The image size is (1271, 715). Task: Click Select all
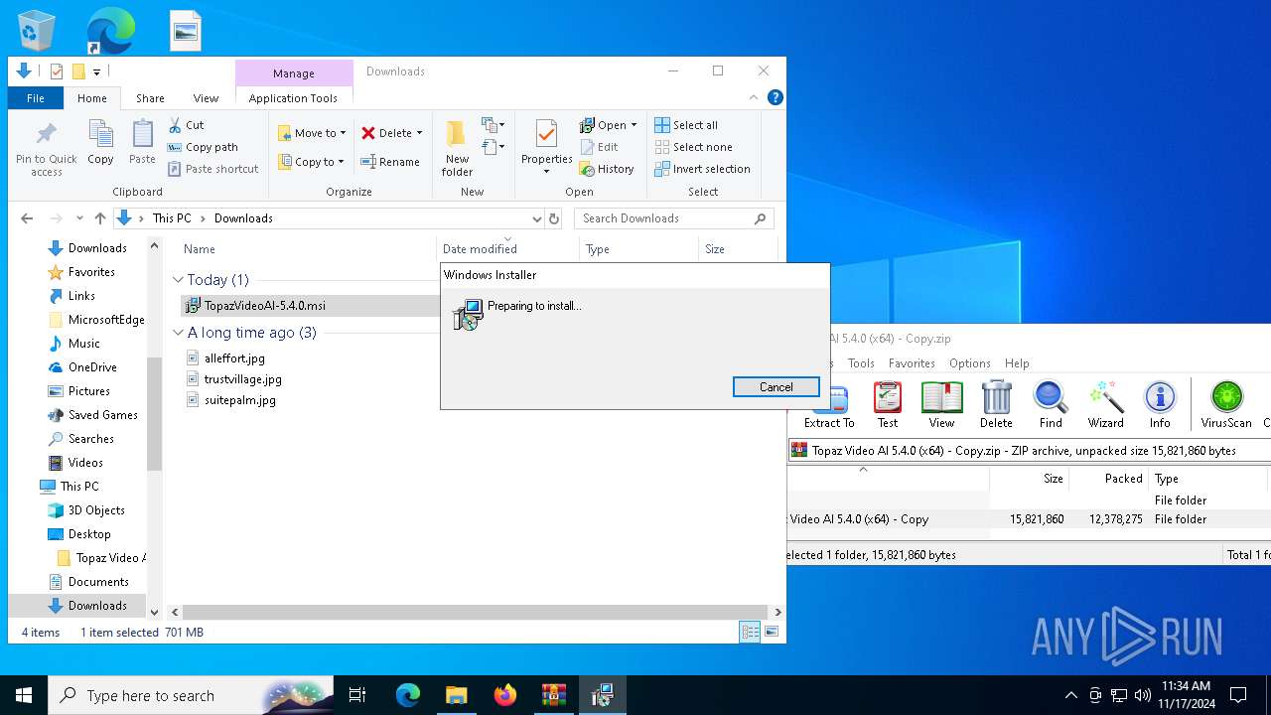[x=686, y=125]
